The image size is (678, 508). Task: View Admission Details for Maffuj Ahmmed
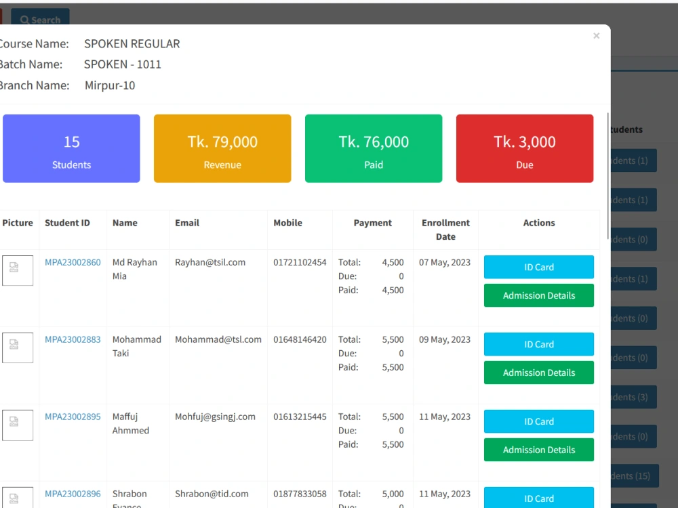point(539,450)
